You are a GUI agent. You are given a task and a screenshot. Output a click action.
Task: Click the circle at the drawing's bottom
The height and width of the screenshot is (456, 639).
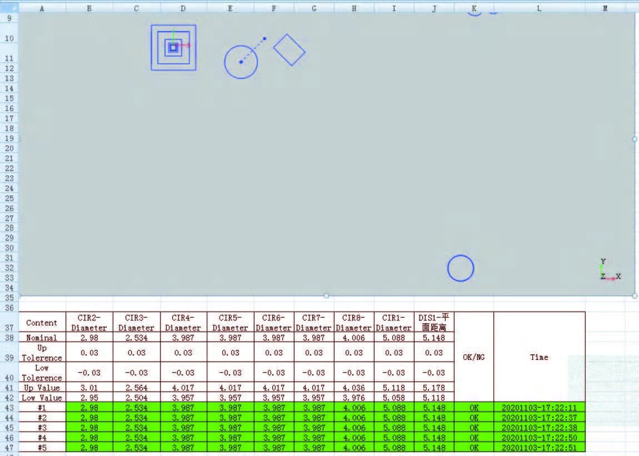[461, 268]
